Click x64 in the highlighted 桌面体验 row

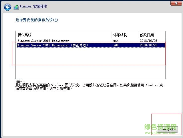(x=116, y=45)
